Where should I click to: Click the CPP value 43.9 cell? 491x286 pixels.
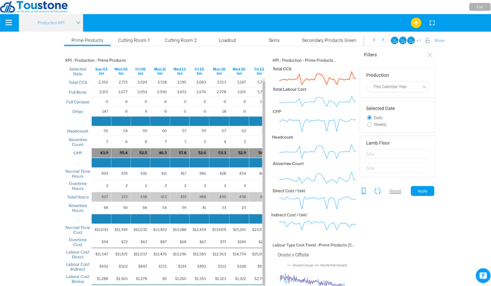(102, 153)
